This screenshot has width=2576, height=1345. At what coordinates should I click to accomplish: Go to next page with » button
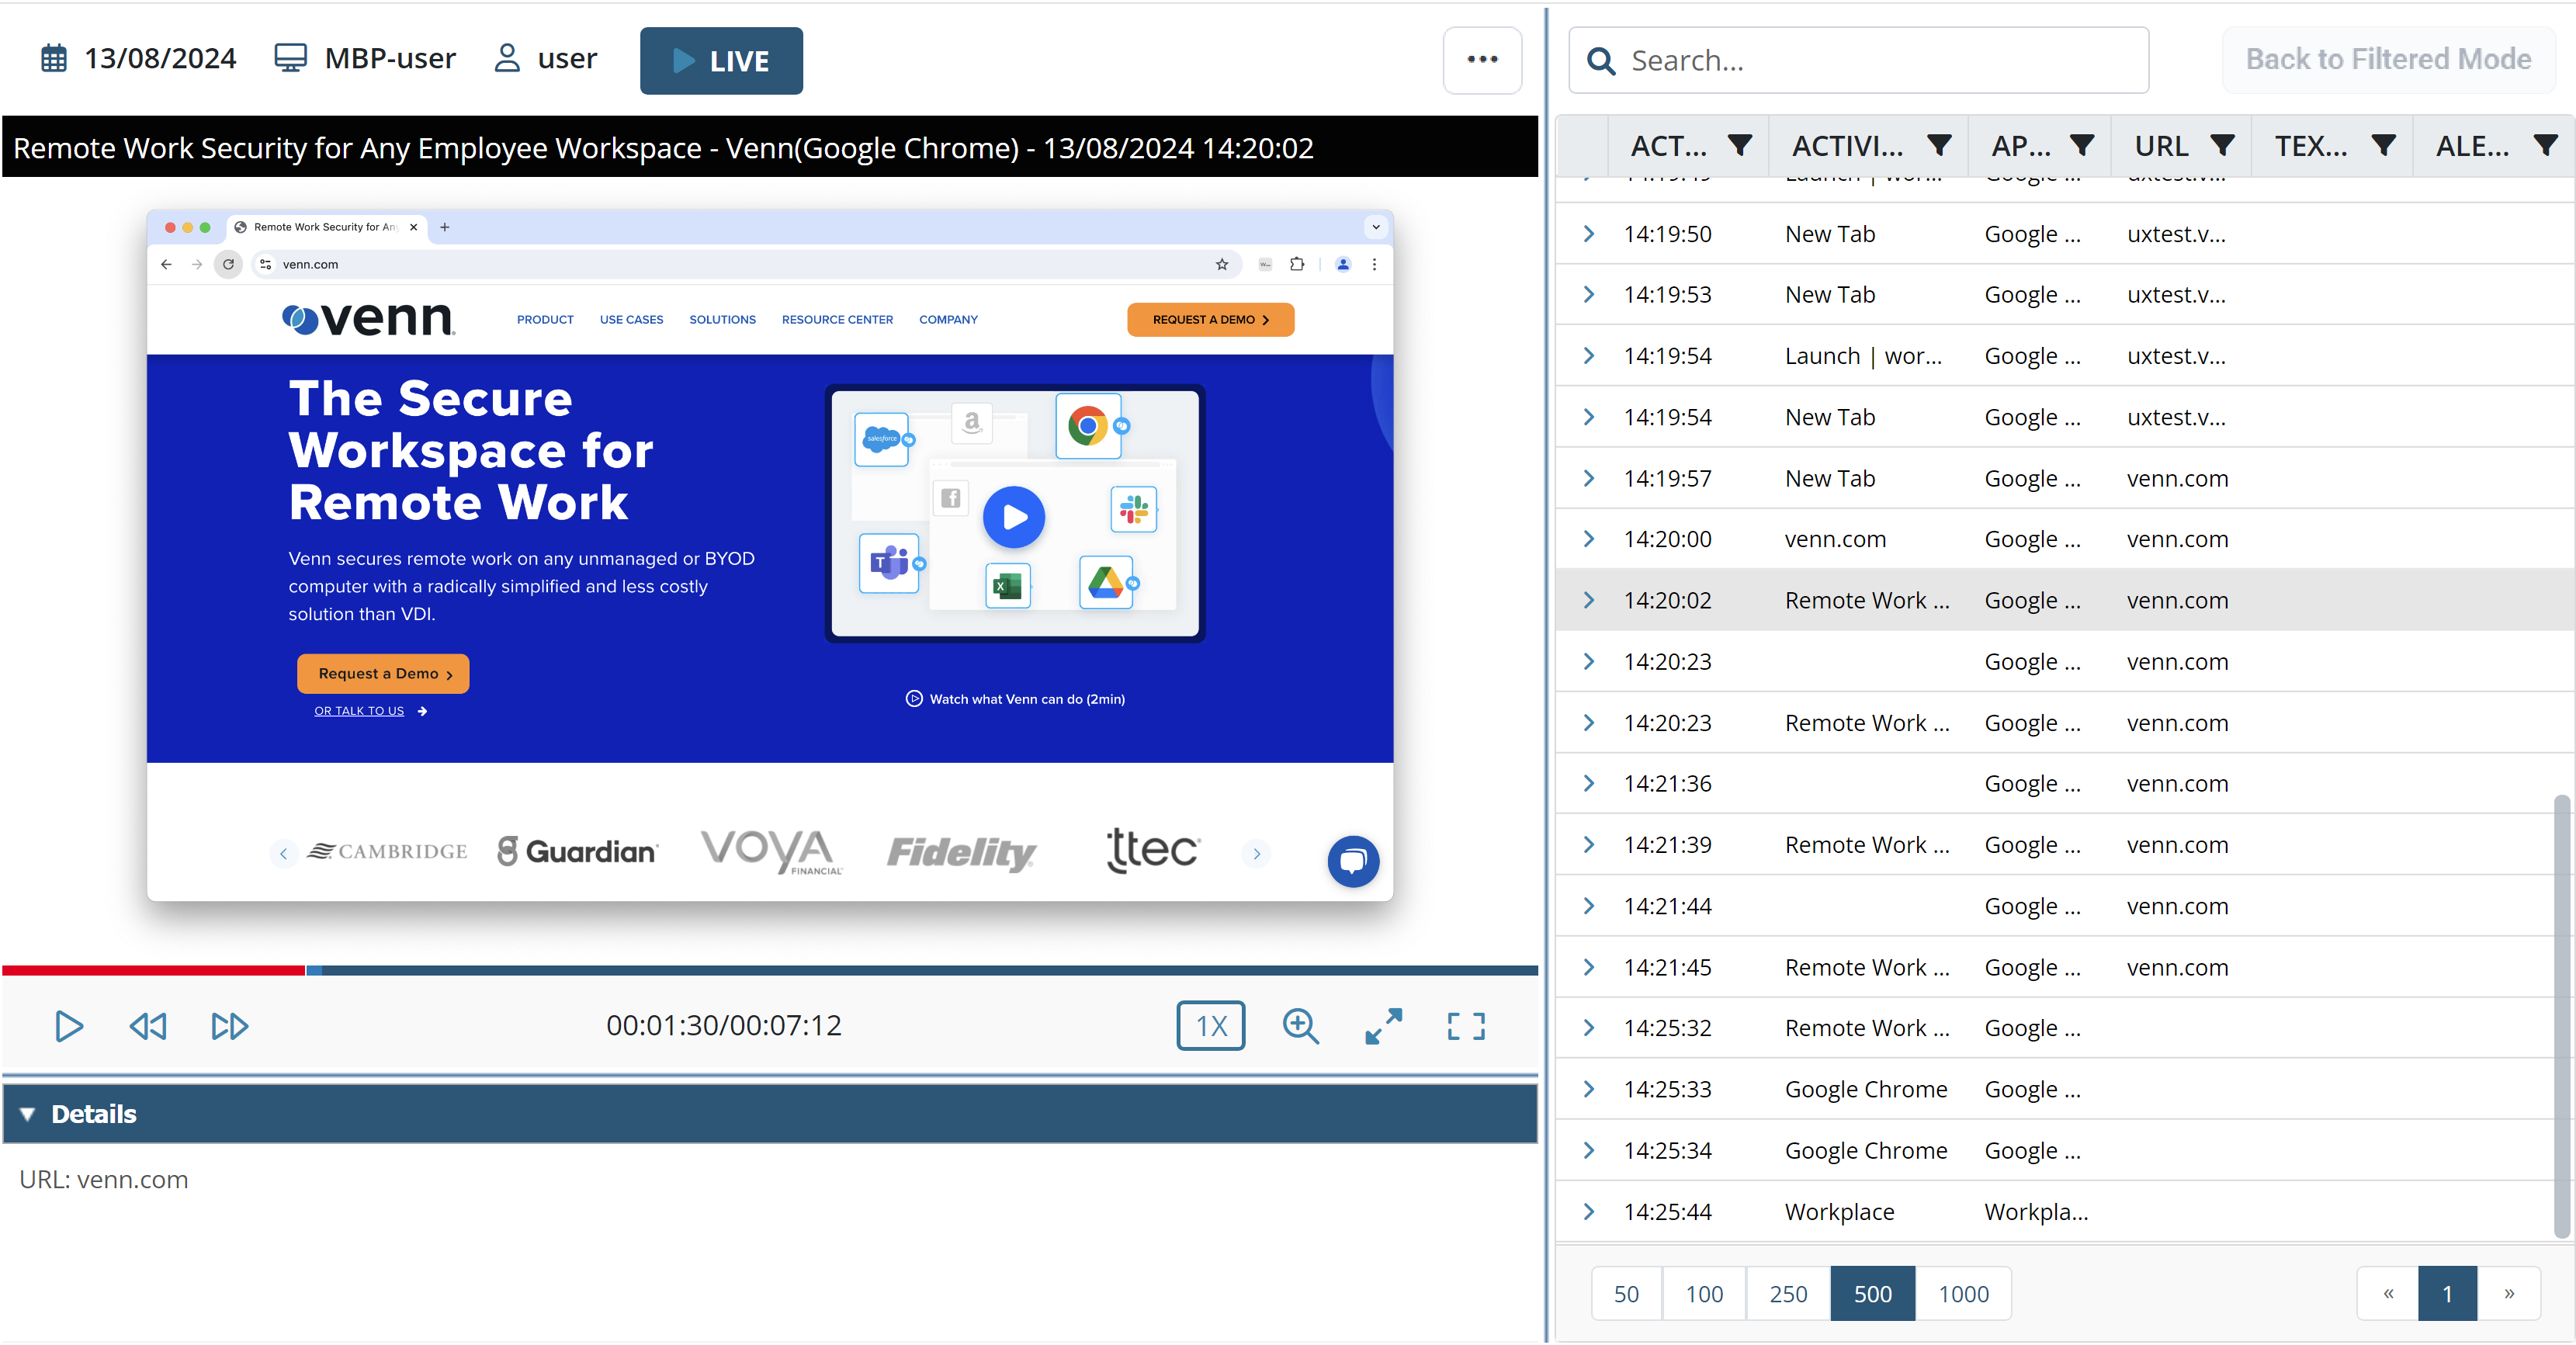[2509, 1294]
